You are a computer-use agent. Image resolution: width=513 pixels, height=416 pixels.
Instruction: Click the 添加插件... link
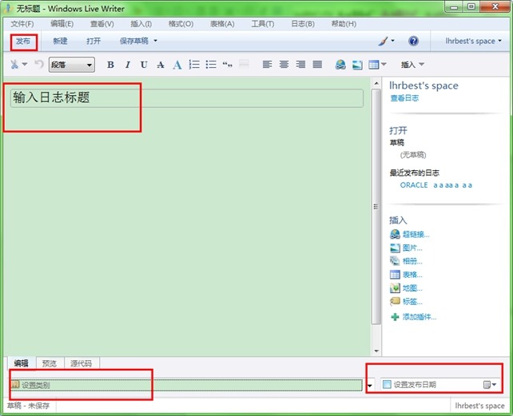419,316
